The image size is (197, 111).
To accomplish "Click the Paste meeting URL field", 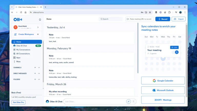I will (x=140, y=19).
